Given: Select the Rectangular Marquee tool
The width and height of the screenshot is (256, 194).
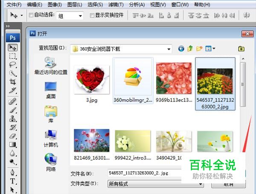Looking at the screenshot, I should pyautogui.click(x=12, y=56).
